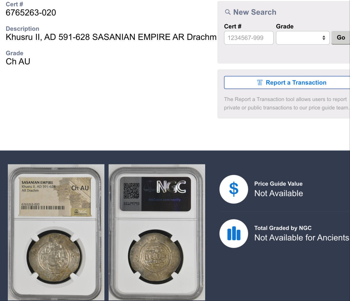This screenshot has width=350, height=301.
Task: Click the blue dollar sign Price Guide icon
Action: point(234,189)
